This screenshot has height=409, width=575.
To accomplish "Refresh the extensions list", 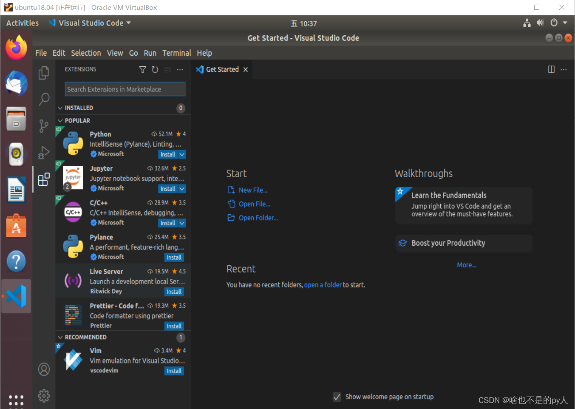I will 155,69.
